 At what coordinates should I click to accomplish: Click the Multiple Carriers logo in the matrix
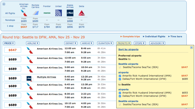point(36,13)
